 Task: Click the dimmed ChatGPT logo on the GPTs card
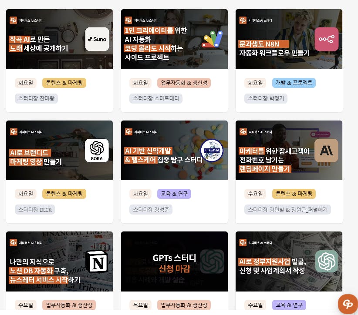click(212, 261)
